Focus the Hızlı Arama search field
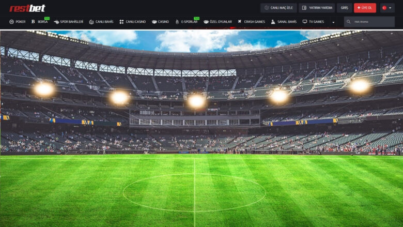Screen dimensions: 403x227 (x=369, y=22)
